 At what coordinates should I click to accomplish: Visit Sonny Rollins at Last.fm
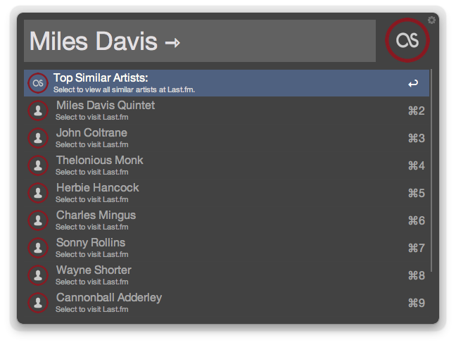pos(211,248)
